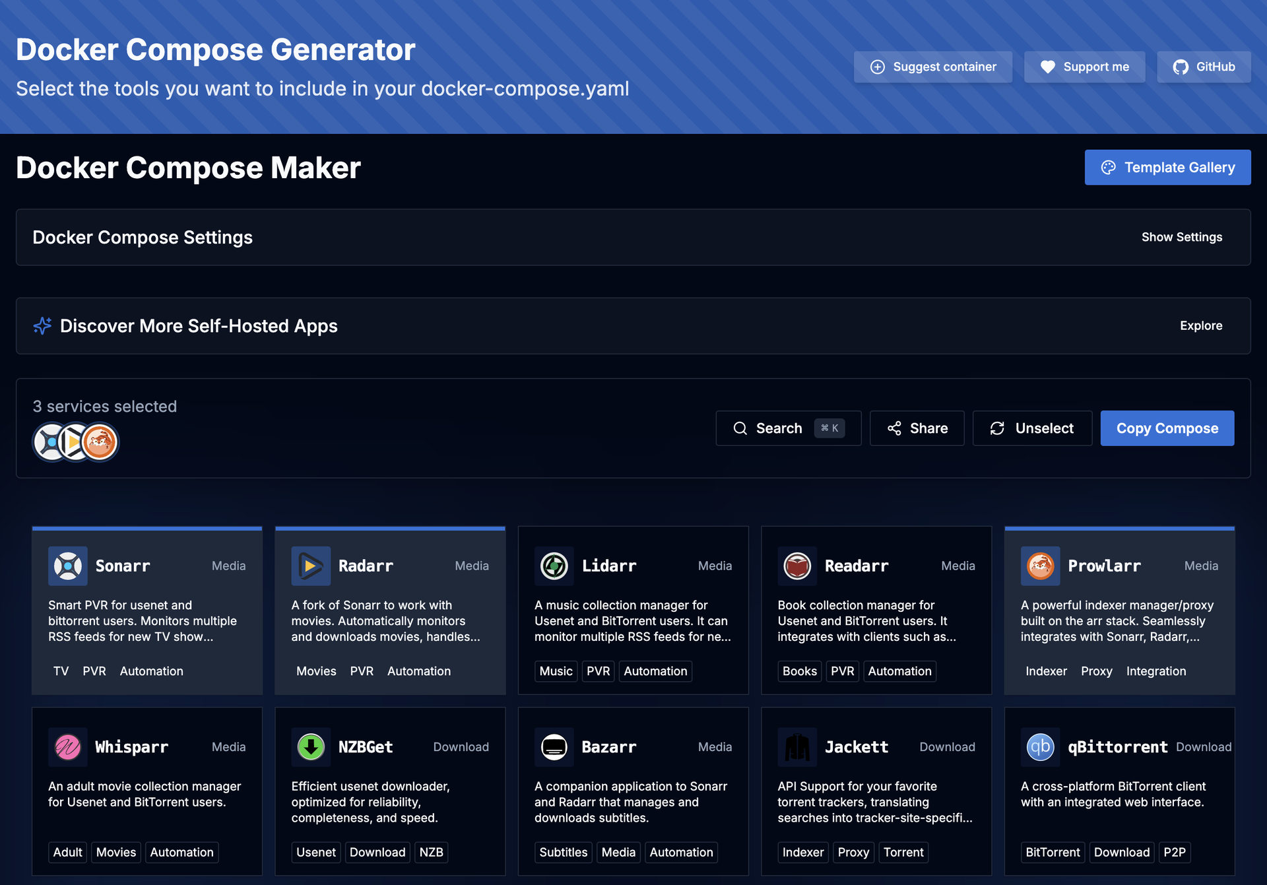This screenshot has height=885, width=1267.
Task: Click the share nodes icon
Action: pyautogui.click(x=894, y=428)
